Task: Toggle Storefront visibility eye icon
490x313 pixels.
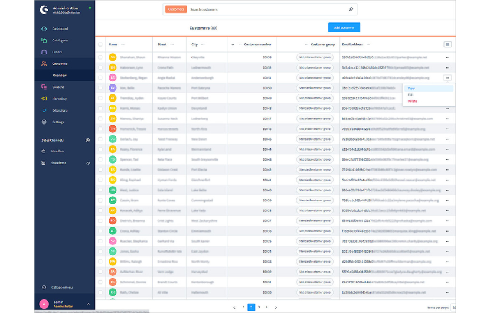Action: 88,163
